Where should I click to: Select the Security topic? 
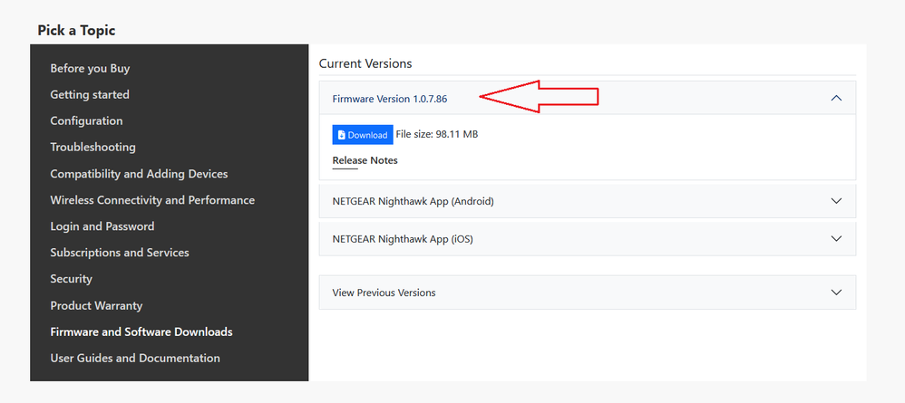(71, 279)
